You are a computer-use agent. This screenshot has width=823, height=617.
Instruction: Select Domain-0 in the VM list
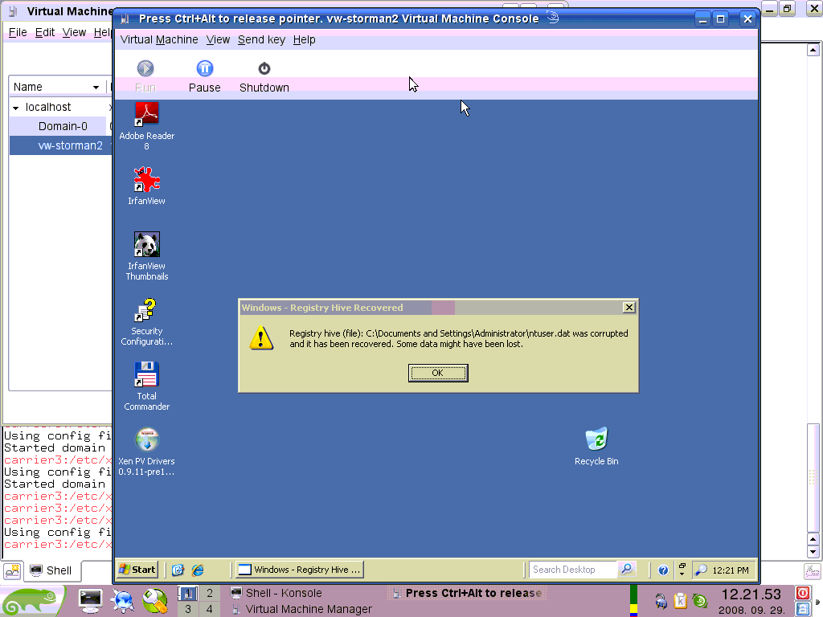(x=63, y=126)
